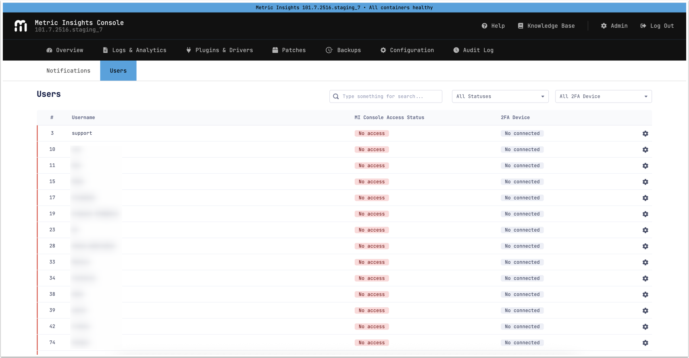Switch to the Notifications tab
The image size is (689, 358).
[x=68, y=71]
